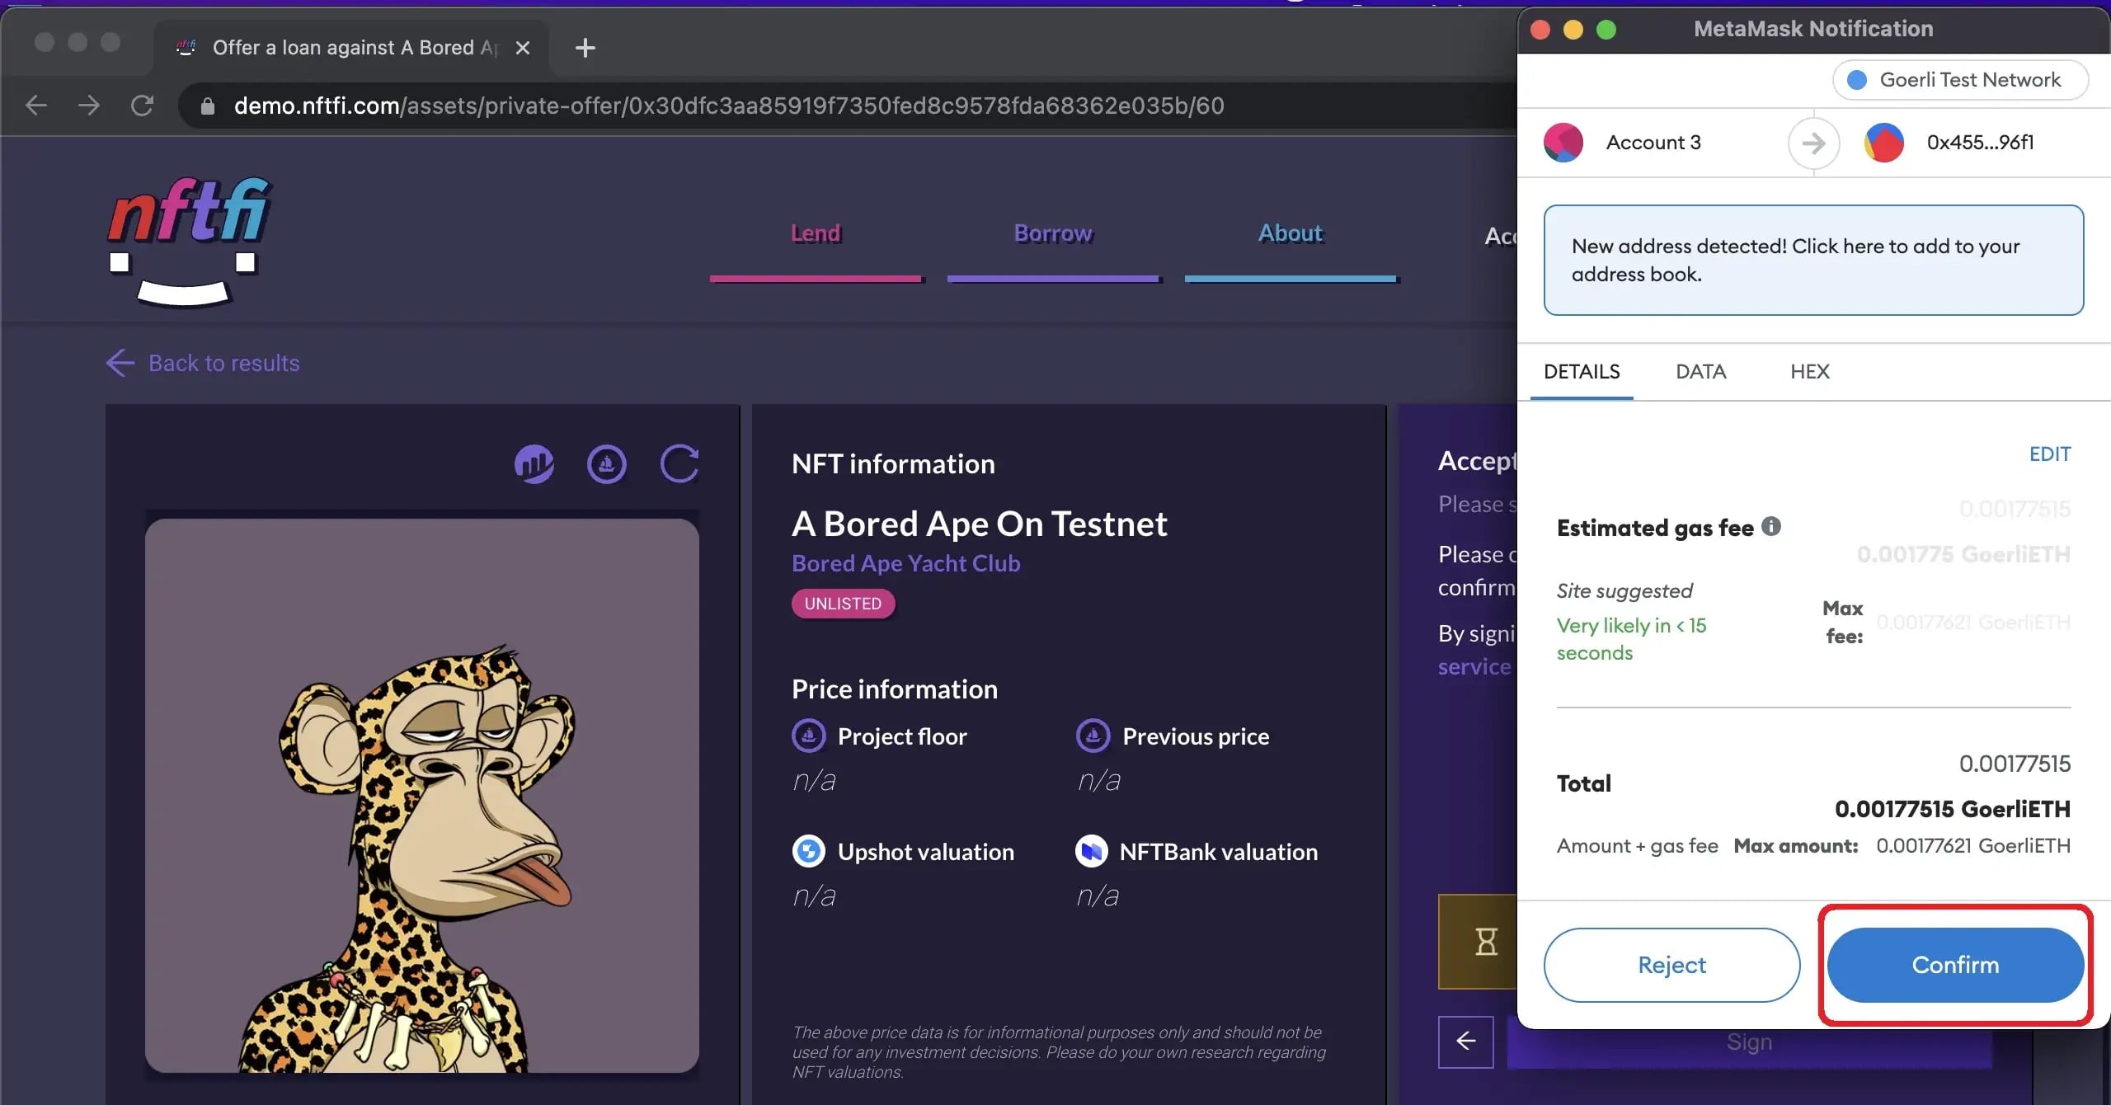Click browser forward button
The image size is (2111, 1105).
(x=88, y=106)
